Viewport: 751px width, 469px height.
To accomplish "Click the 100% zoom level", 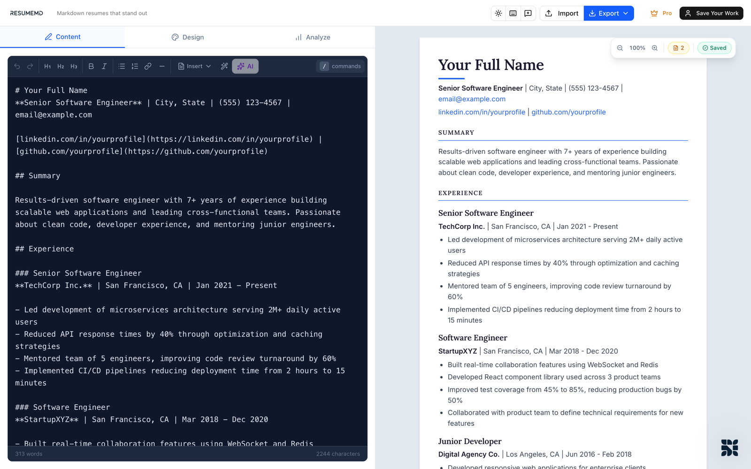I will (x=637, y=48).
